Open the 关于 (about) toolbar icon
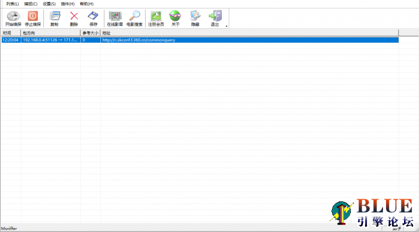The width and height of the screenshot is (419, 232). (175, 18)
